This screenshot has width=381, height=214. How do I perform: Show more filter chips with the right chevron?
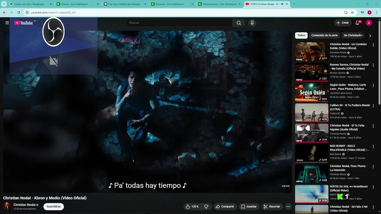(x=370, y=36)
